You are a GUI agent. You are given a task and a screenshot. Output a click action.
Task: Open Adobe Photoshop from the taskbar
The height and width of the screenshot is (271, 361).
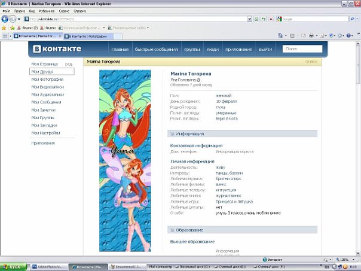point(48,267)
